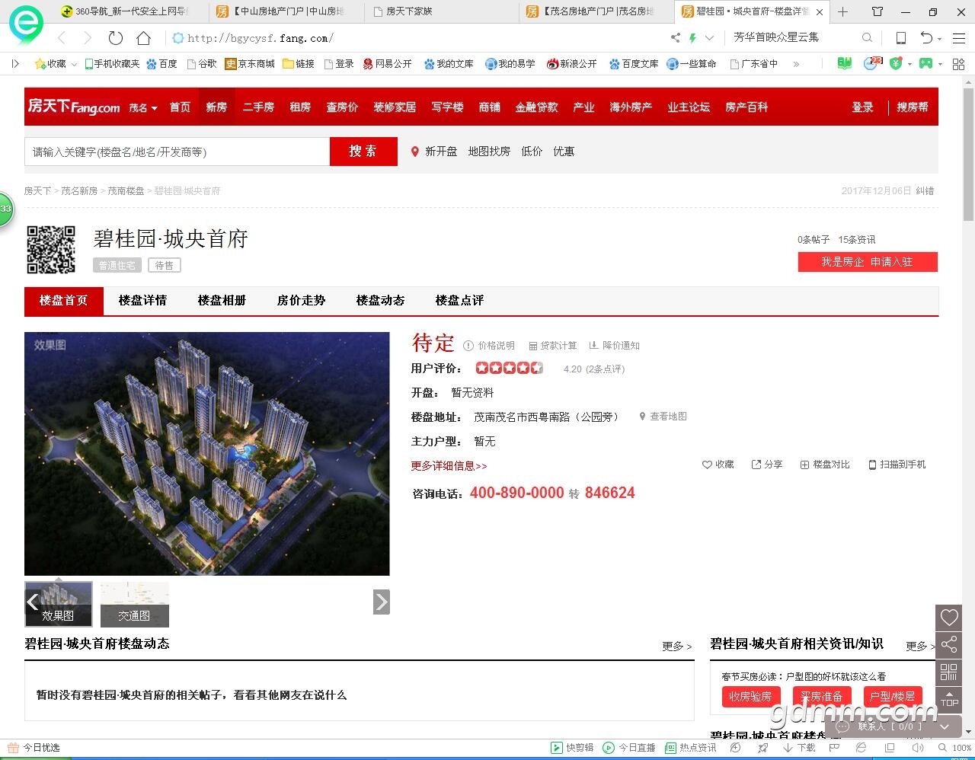Screen dimensions: 975x760
Task: Select 楼盘点评 tab
Action: tap(459, 301)
